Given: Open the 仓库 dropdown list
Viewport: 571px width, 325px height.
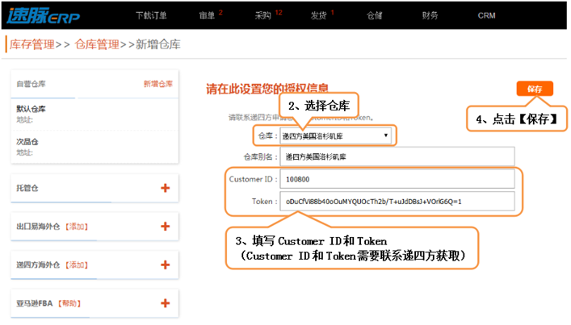Looking at the screenshot, I should click(338, 136).
